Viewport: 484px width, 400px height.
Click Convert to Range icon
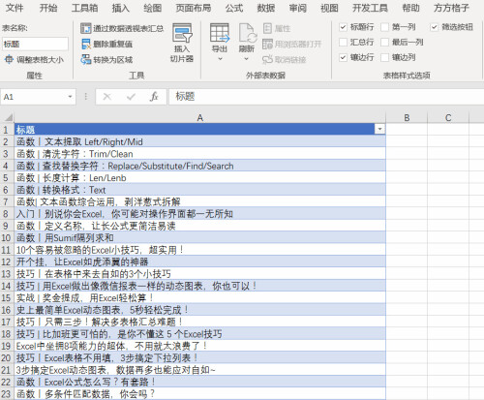click(x=86, y=59)
